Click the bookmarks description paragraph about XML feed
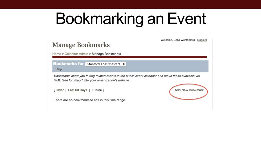Screen dimensions: 261x146 tap(127, 78)
